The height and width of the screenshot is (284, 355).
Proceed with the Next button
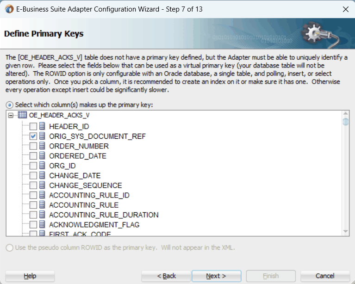click(217, 276)
